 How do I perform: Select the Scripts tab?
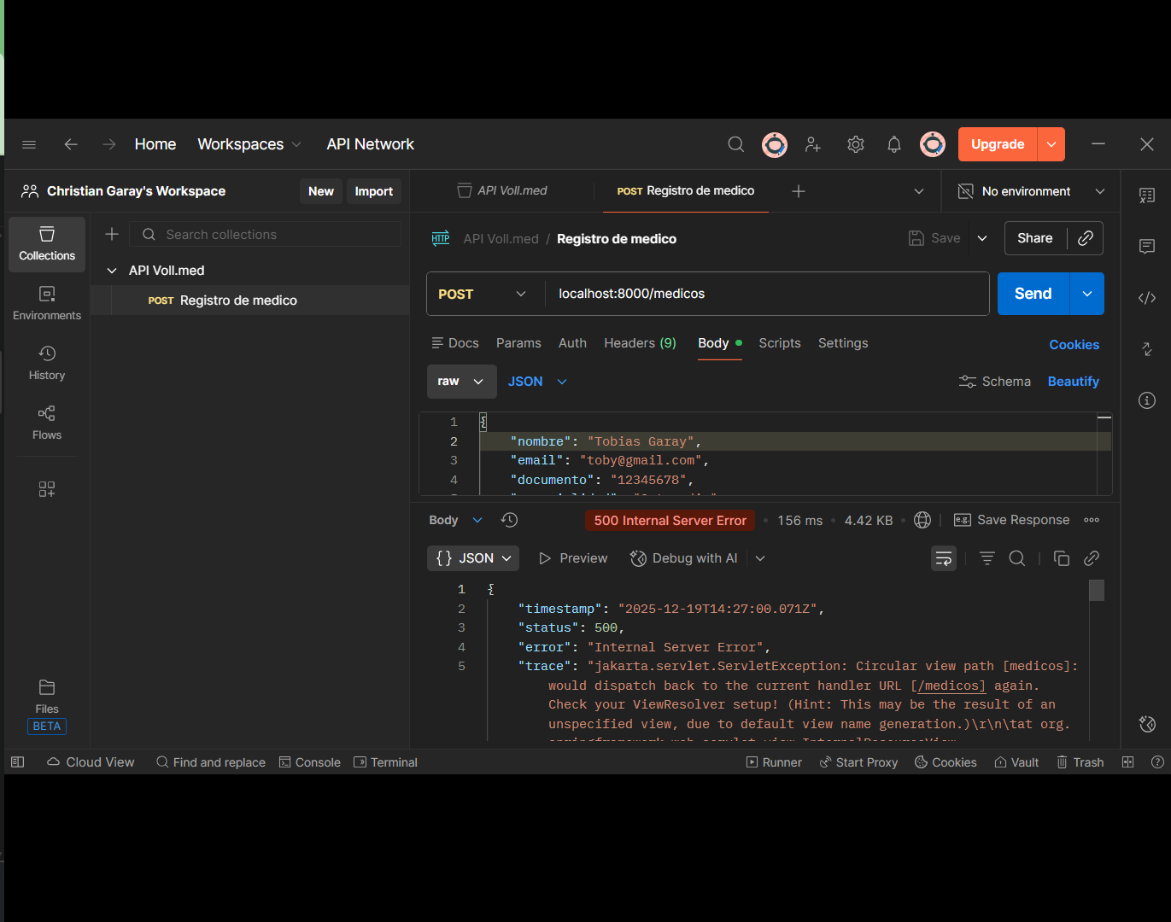(x=779, y=343)
